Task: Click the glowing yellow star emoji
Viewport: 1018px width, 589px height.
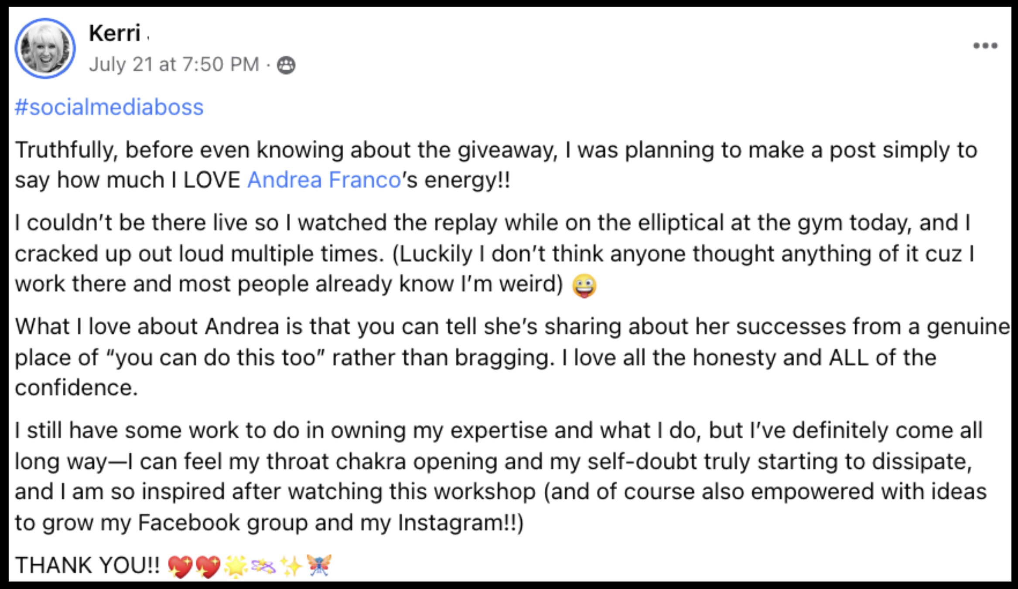Action: pos(236,566)
